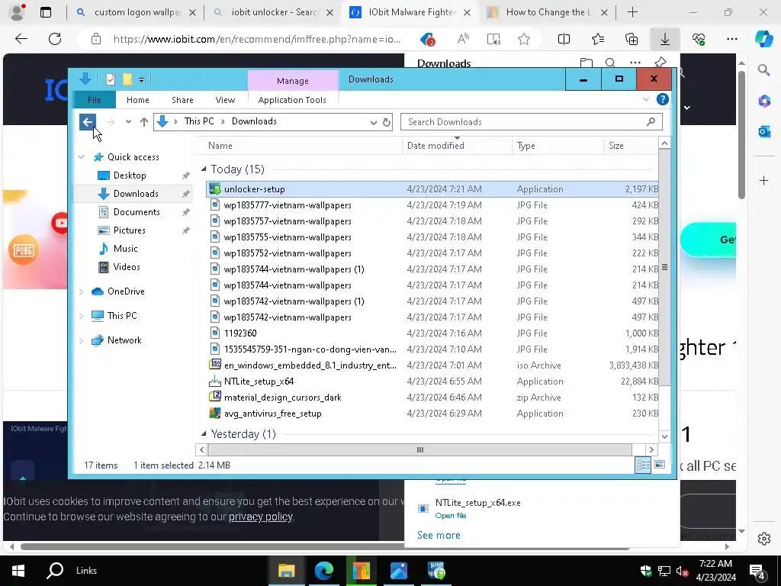Open Edge split screen icon
781x586 pixels.
(564, 39)
